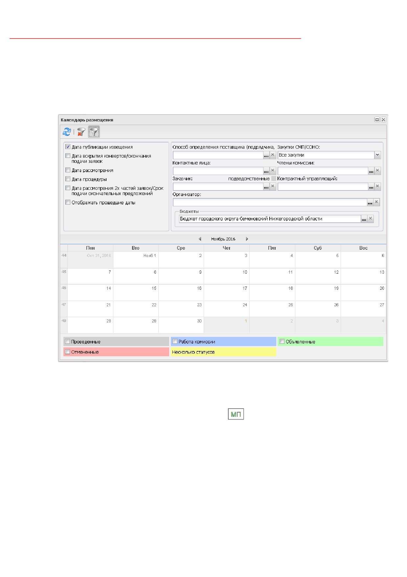Close the Календарь размещения window

point(383,120)
